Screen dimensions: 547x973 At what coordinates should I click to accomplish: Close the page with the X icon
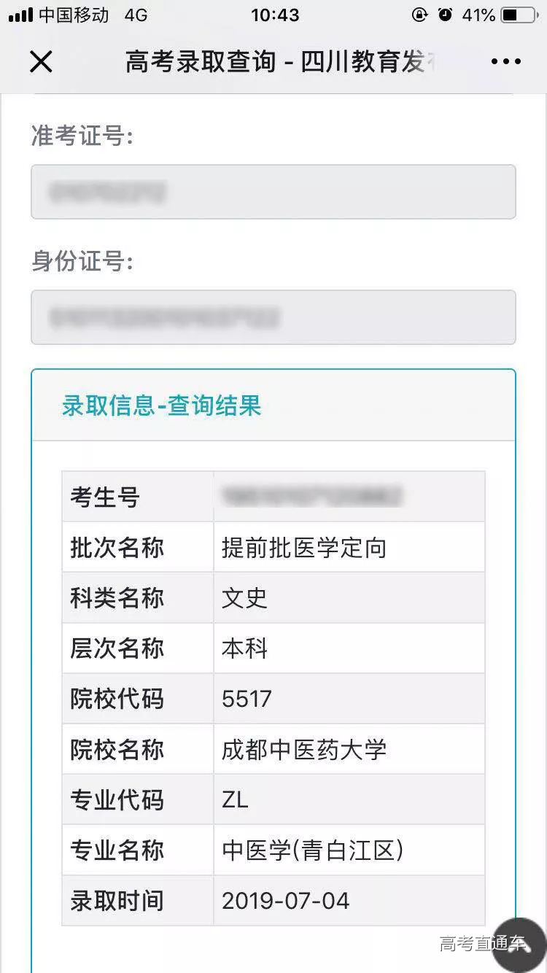click(x=41, y=62)
